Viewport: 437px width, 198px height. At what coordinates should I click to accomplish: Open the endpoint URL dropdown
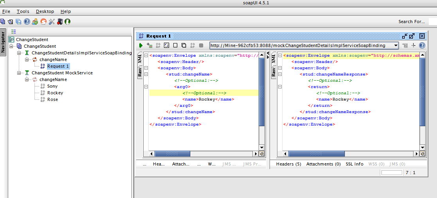(x=396, y=46)
